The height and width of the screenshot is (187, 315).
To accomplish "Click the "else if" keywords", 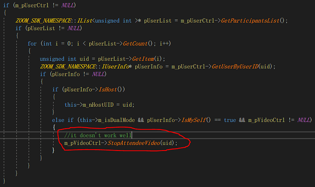I will coord(63,120).
